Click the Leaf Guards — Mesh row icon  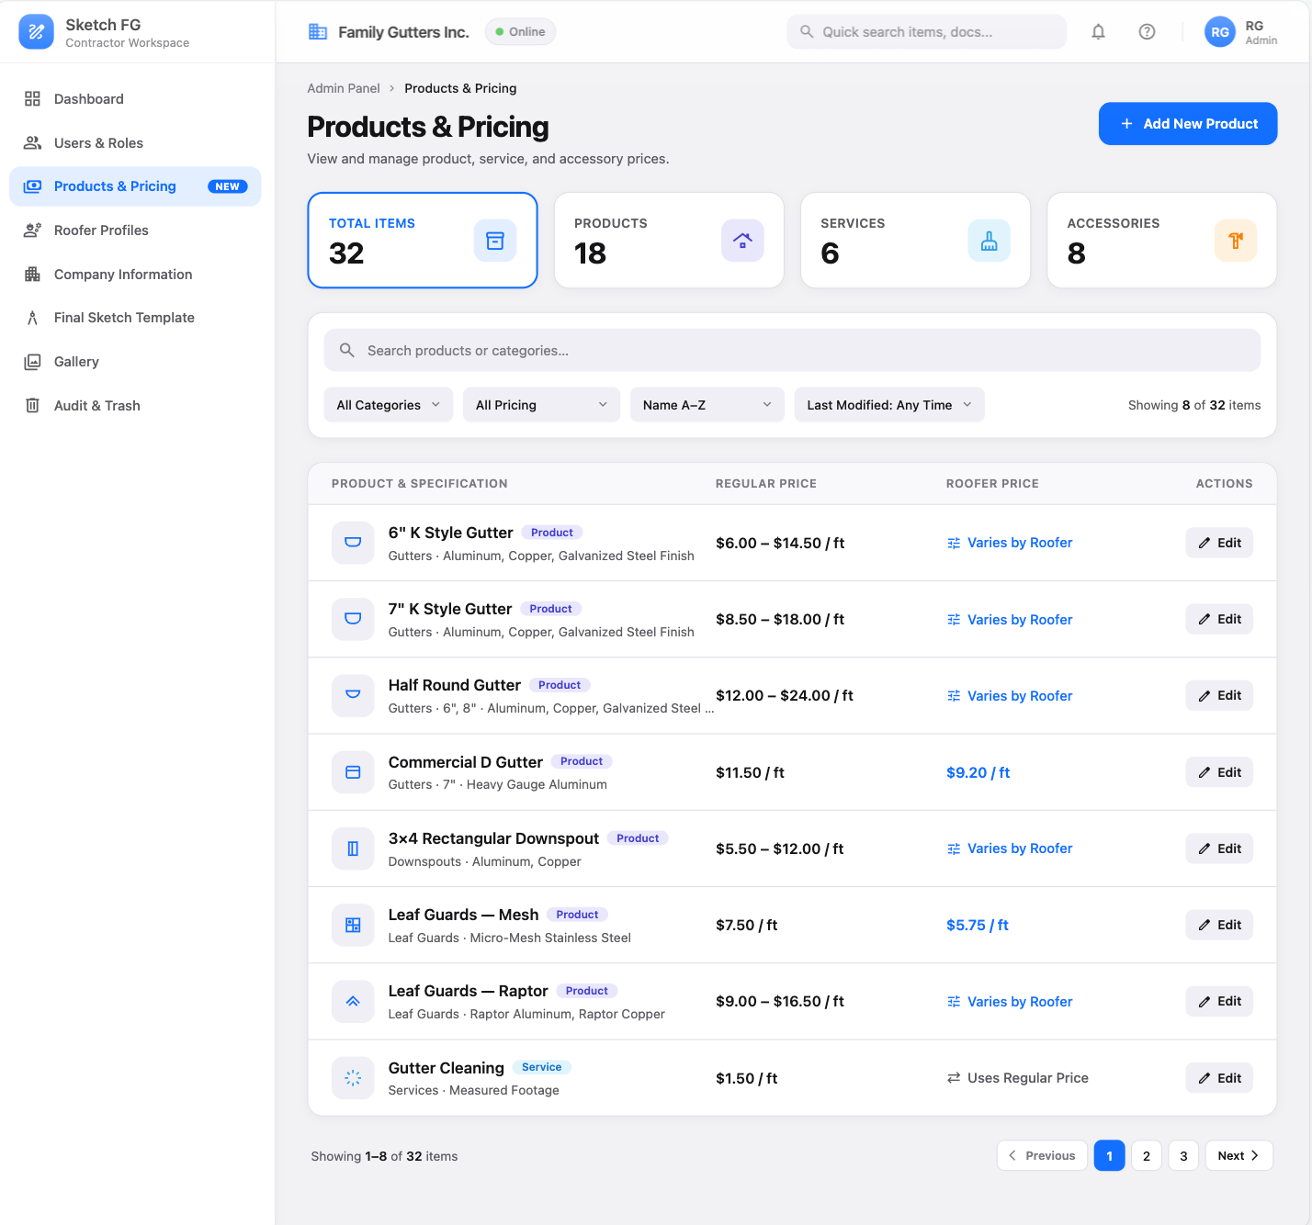(353, 925)
